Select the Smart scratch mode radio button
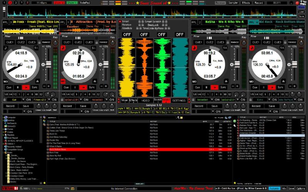This screenshot has height=192, width=308. click(x=120, y=22)
